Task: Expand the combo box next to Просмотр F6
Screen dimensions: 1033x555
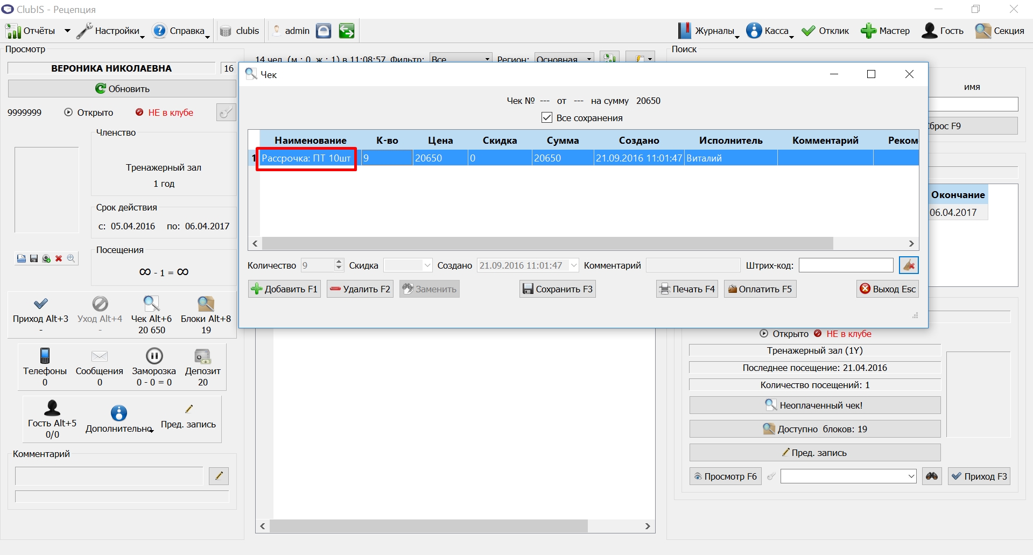Action: (x=911, y=476)
